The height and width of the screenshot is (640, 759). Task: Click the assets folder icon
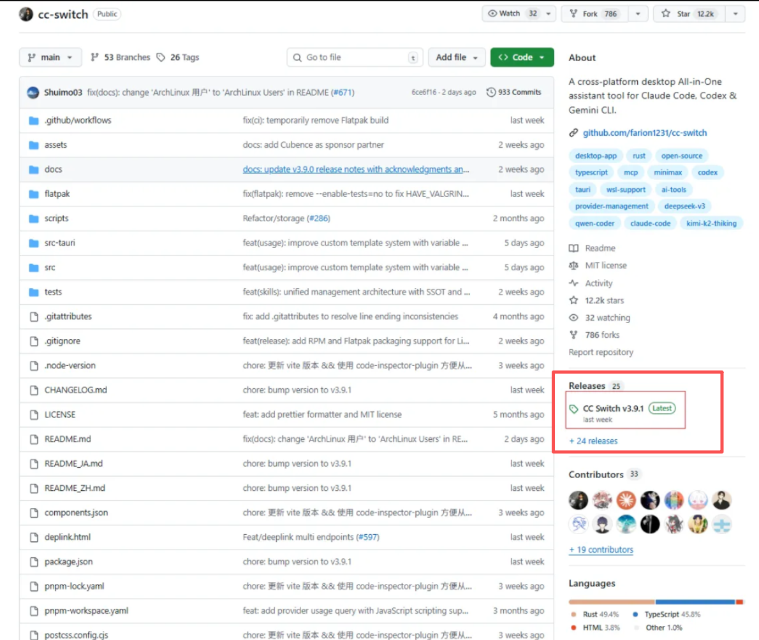pyautogui.click(x=33, y=145)
